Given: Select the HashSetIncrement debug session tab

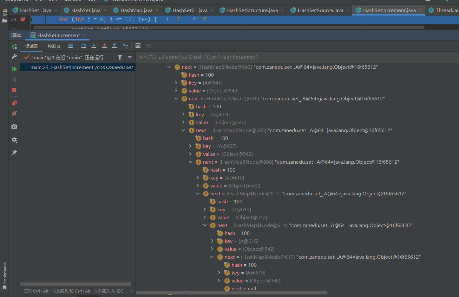Looking at the screenshot, I should [58, 35].
